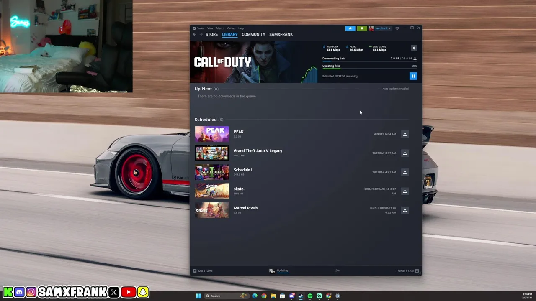Viewport: 536px width, 301px height.
Task: Open Spotify from the taskbar
Action: (x=310, y=296)
